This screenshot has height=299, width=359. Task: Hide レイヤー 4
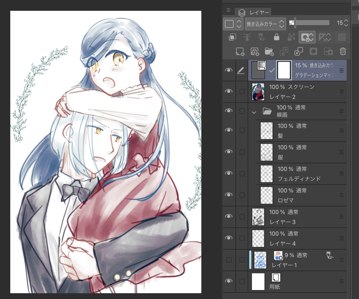[229, 238]
